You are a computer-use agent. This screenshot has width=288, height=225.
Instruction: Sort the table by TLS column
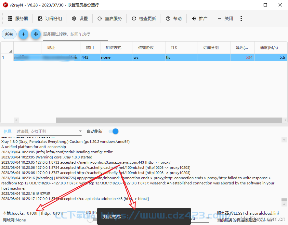[x=181, y=48]
